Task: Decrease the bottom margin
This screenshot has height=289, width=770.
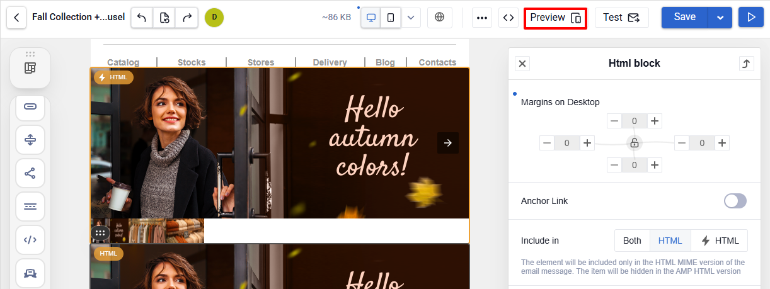Action: [x=614, y=165]
